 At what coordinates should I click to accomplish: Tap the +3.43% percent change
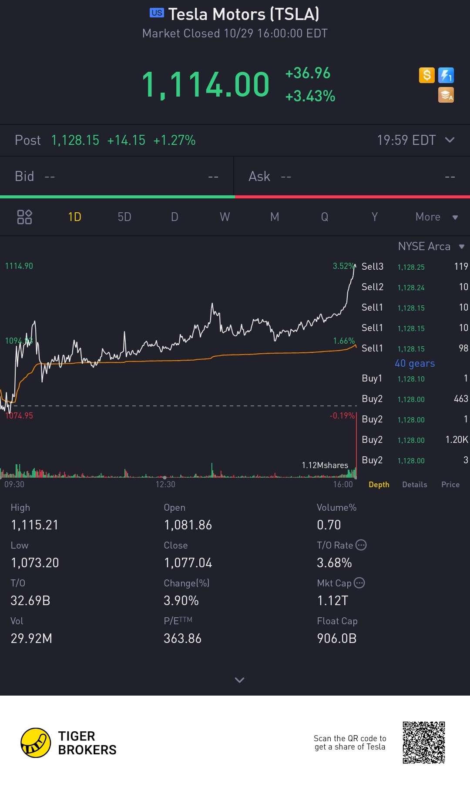310,96
